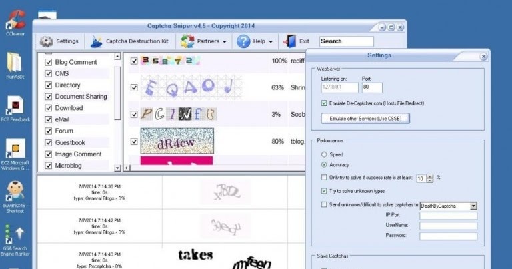
Task: Uncheck the Guestbook category
Action: pyautogui.click(x=48, y=142)
